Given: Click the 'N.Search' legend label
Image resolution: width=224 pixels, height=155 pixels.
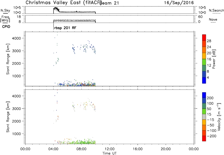Looking at the screenshot, I should tap(216, 10).
